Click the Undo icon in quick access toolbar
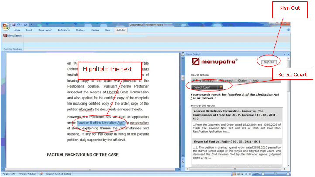The width and height of the screenshot is (315, 177). [x=19, y=24]
